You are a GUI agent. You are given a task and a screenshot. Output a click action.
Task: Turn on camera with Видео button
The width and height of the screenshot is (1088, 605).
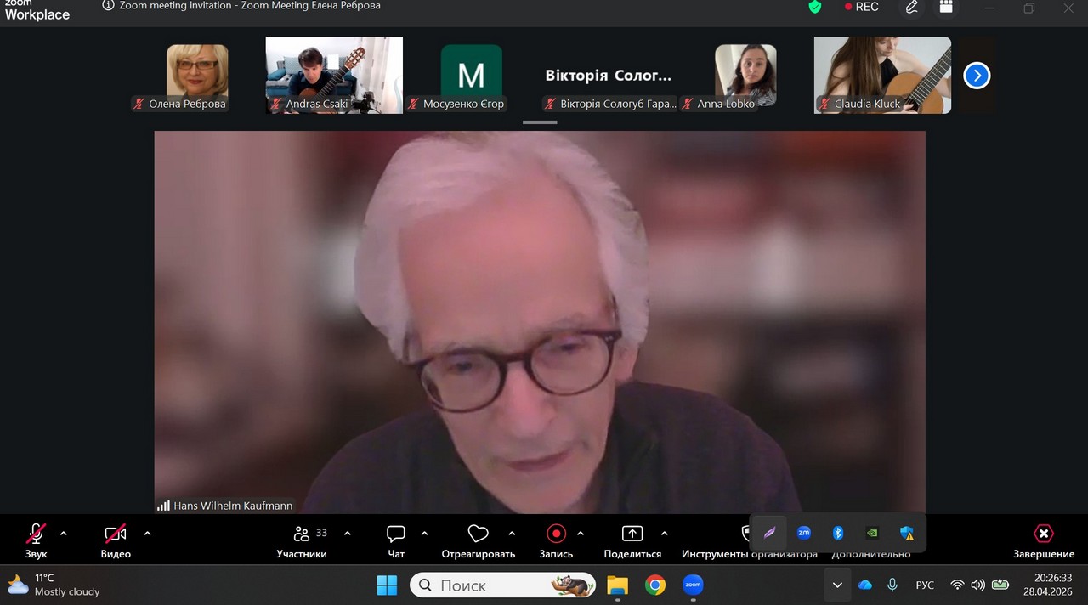tap(116, 540)
